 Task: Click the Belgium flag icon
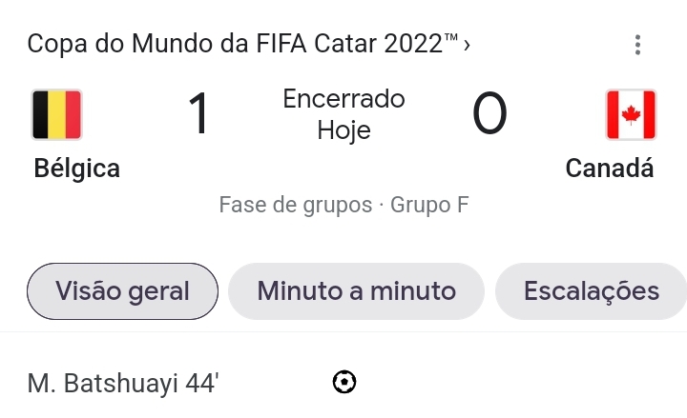tap(56, 114)
